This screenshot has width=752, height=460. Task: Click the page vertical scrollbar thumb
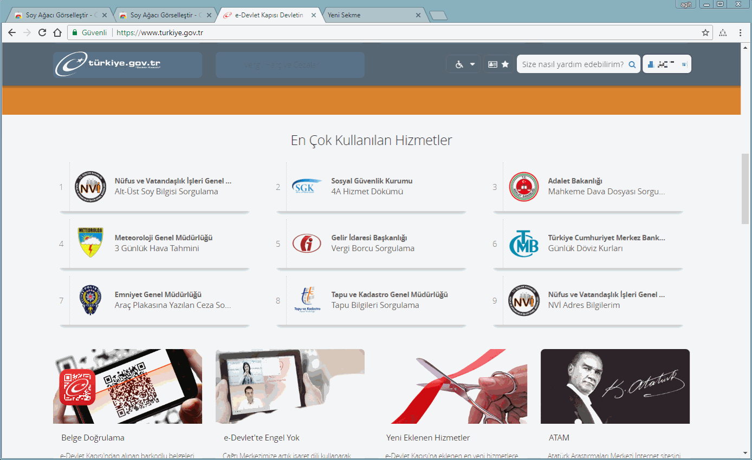745,188
